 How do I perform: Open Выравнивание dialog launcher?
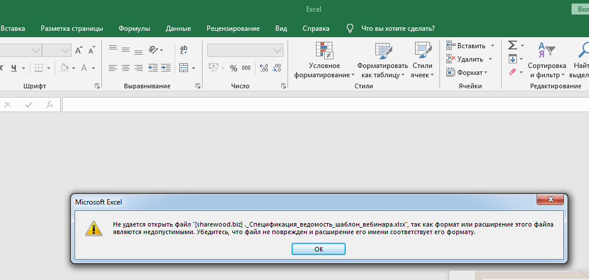click(198, 86)
